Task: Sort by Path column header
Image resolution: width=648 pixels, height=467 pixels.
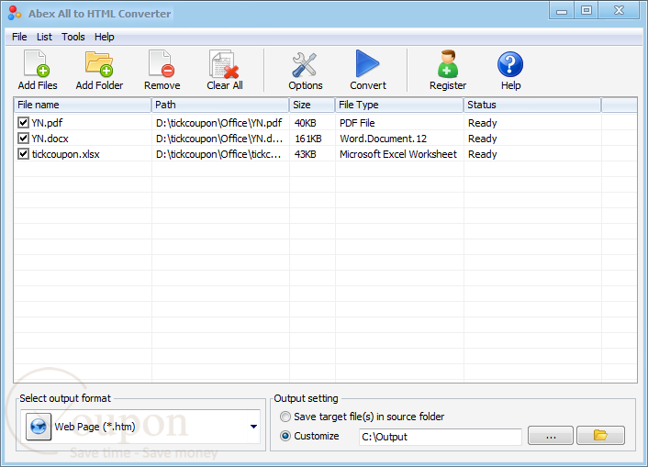Action: click(x=220, y=105)
